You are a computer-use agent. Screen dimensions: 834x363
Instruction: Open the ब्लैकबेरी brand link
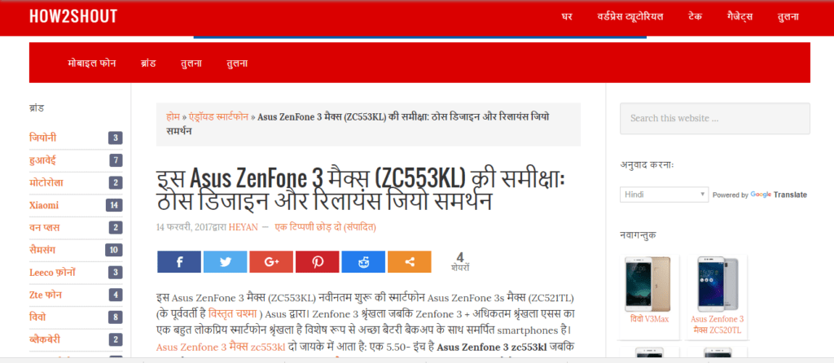coord(46,339)
